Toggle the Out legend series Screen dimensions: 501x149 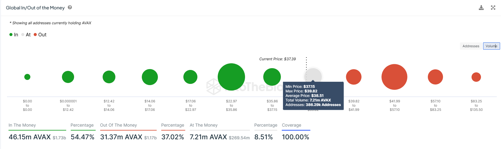coord(40,35)
